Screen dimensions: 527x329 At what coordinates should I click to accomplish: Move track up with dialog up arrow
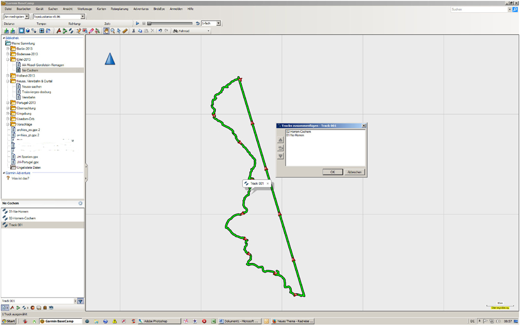click(280, 140)
